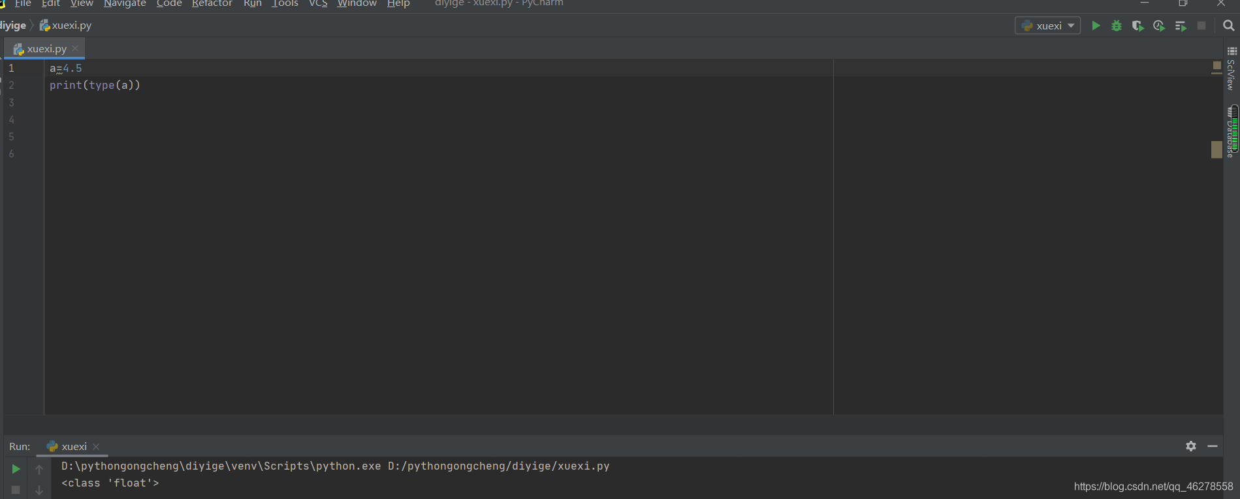The image size is (1240, 499).
Task: Open the Run menu
Action: (252, 3)
